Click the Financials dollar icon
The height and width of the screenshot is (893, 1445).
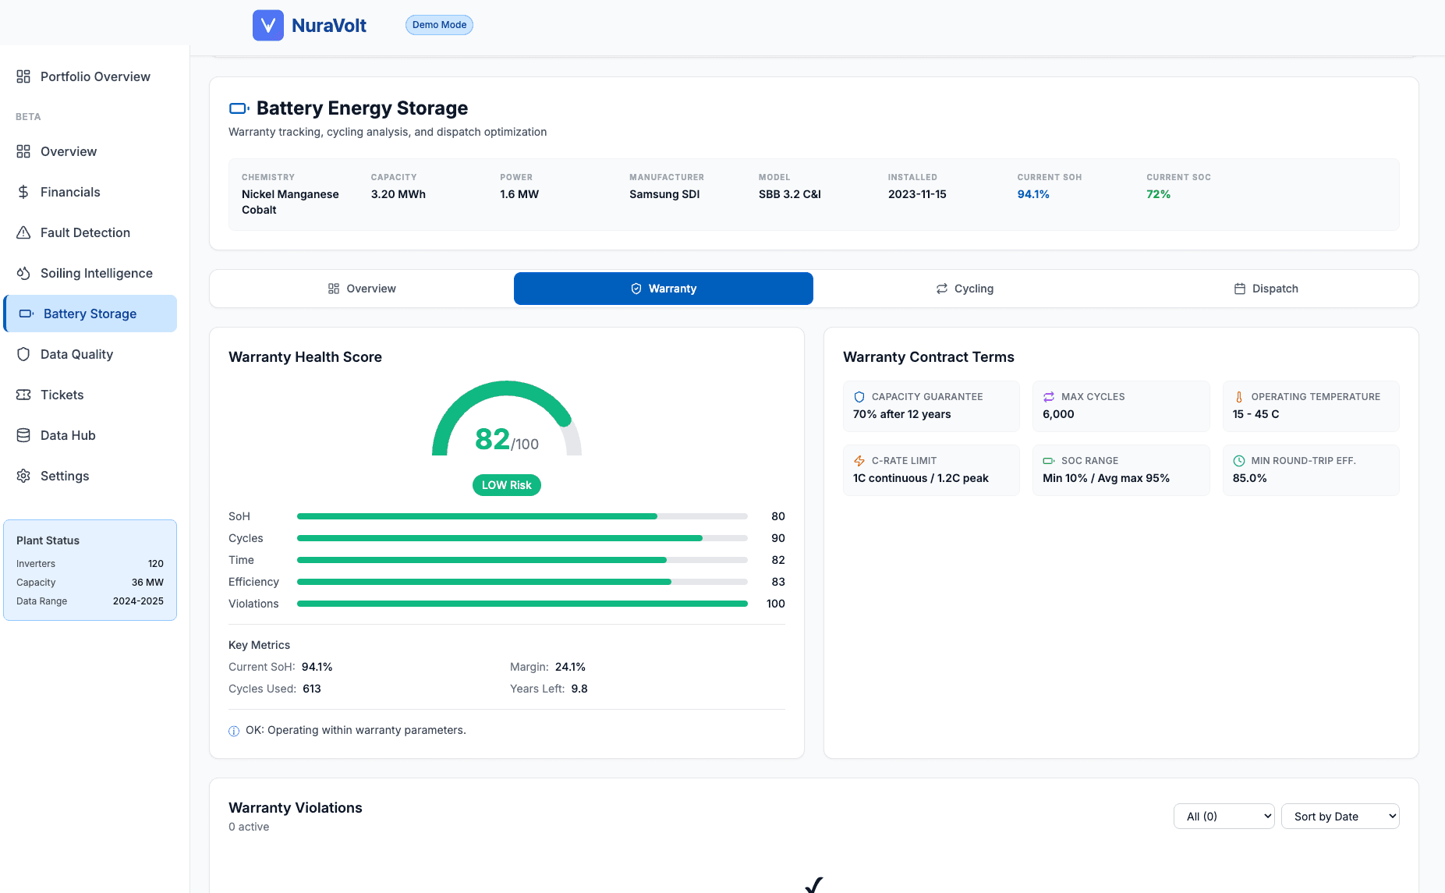coord(23,192)
